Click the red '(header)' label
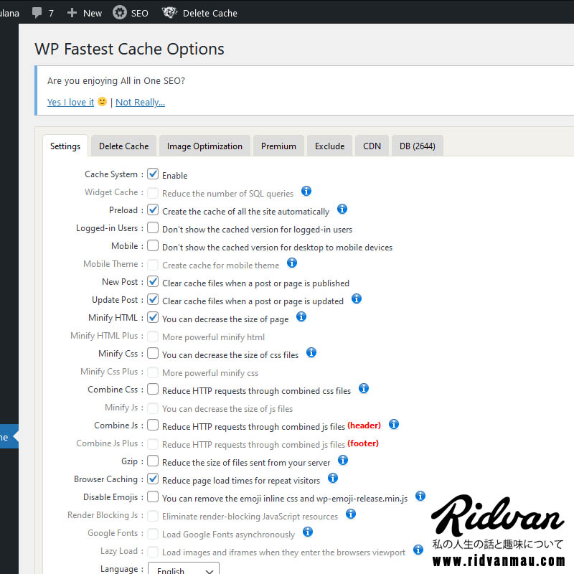The width and height of the screenshot is (574, 574). 364,425
